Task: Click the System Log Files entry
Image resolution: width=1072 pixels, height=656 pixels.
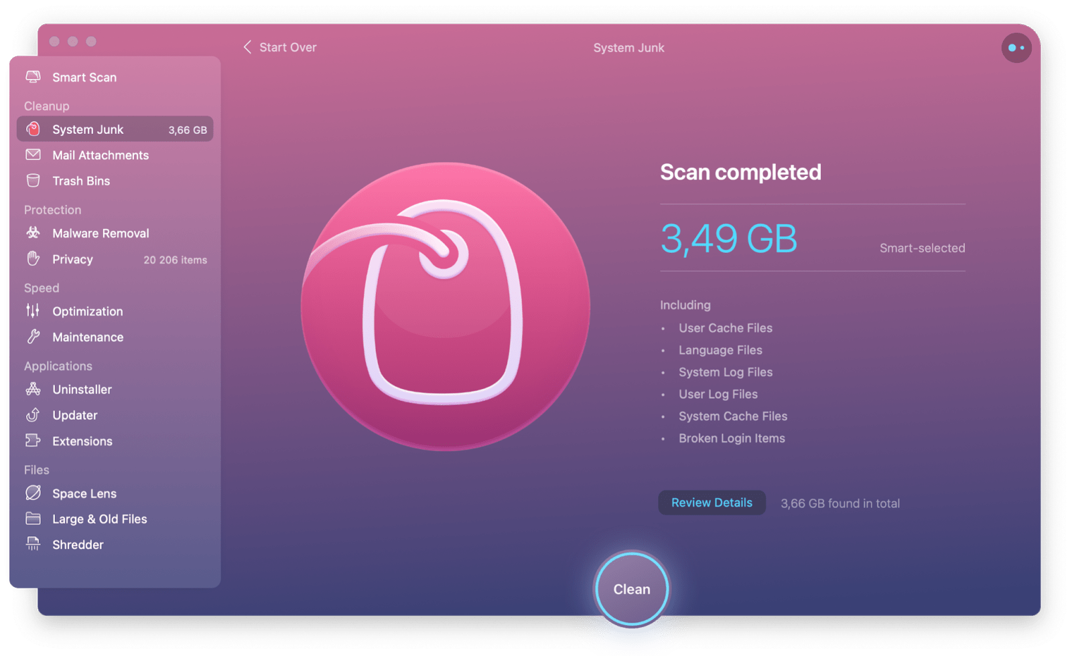Action: [725, 372]
